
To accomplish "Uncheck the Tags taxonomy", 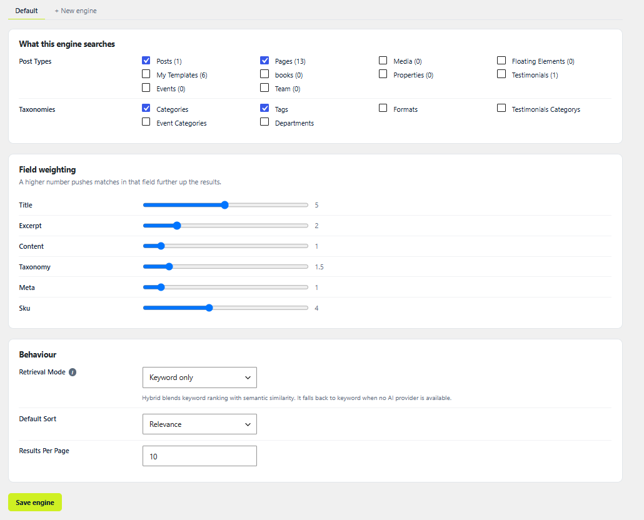I will pyautogui.click(x=264, y=108).
